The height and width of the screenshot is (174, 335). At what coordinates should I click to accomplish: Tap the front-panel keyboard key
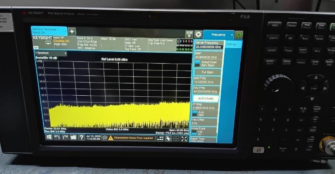tap(313, 130)
